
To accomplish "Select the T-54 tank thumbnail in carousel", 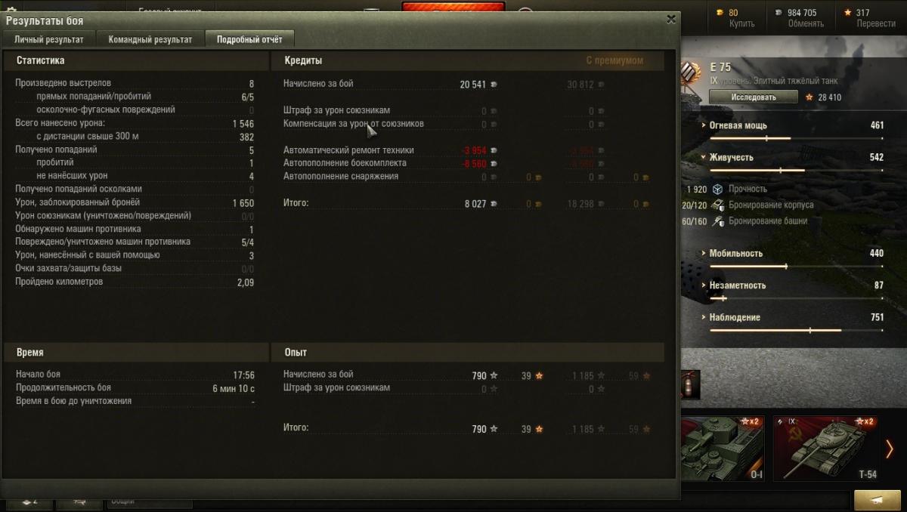I will click(826, 449).
